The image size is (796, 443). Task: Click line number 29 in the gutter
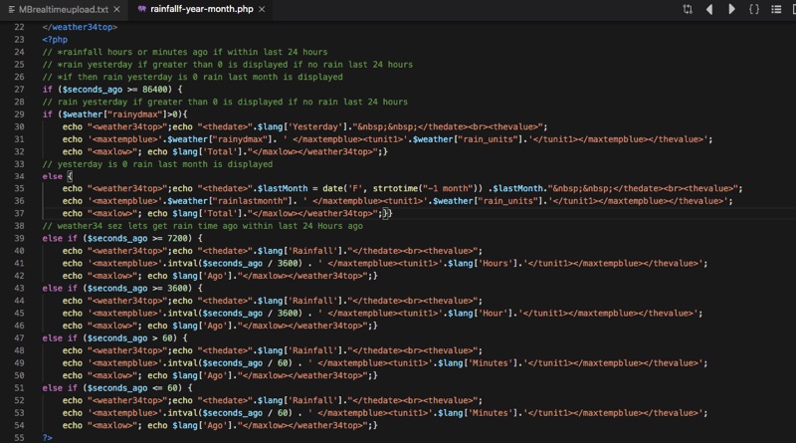coord(20,114)
